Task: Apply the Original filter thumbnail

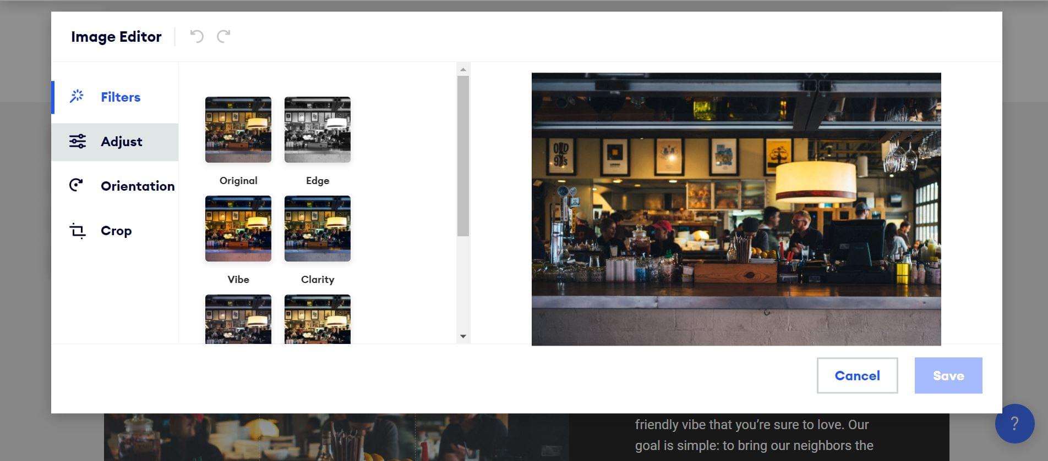Action: pos(238,130)
